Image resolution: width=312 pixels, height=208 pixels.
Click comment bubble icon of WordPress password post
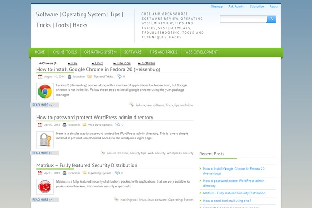(x=118, y=125)
